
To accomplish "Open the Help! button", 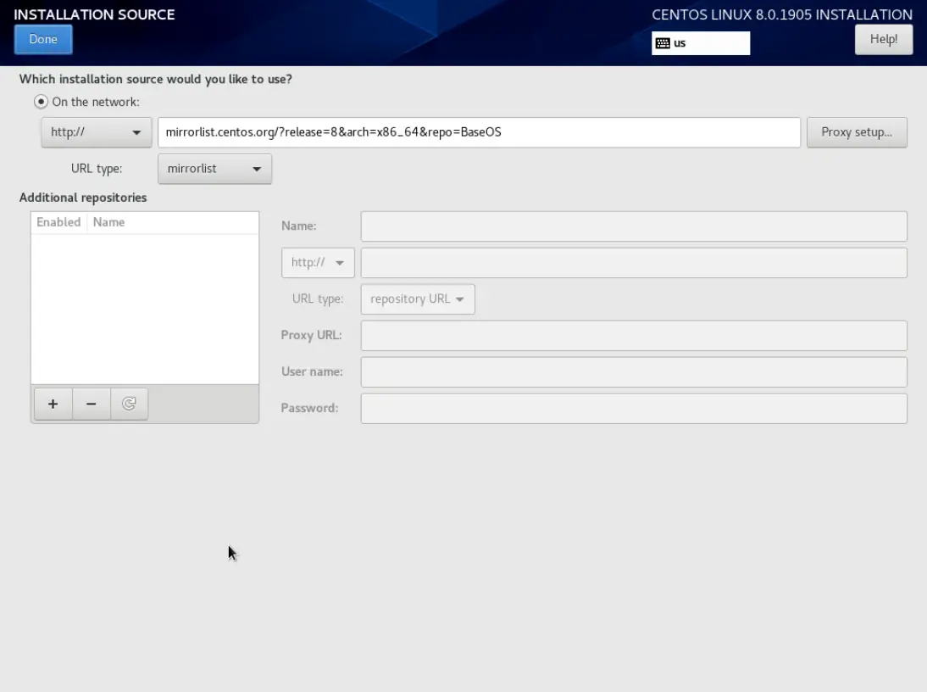I will click(x=883, y=40).
